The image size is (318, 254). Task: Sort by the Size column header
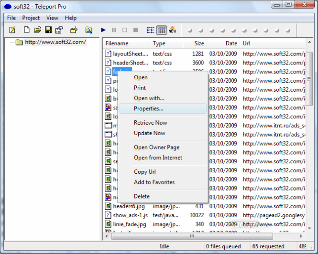(195, 43)
